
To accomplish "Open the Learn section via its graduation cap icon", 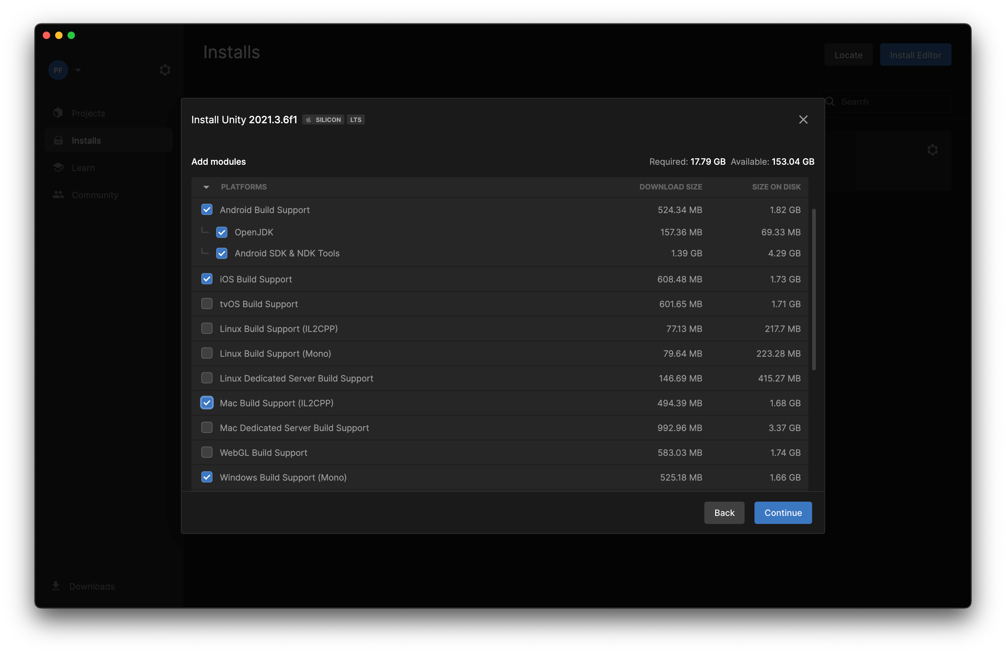I will (x=58, y=167).
